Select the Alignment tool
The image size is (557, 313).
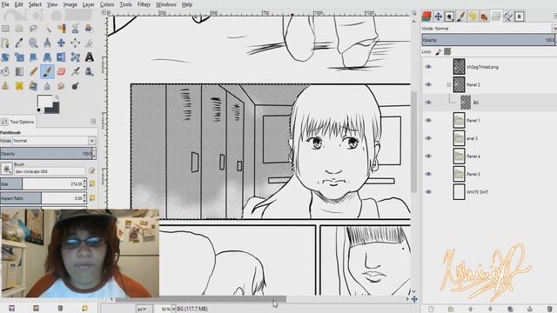[76, 43]
